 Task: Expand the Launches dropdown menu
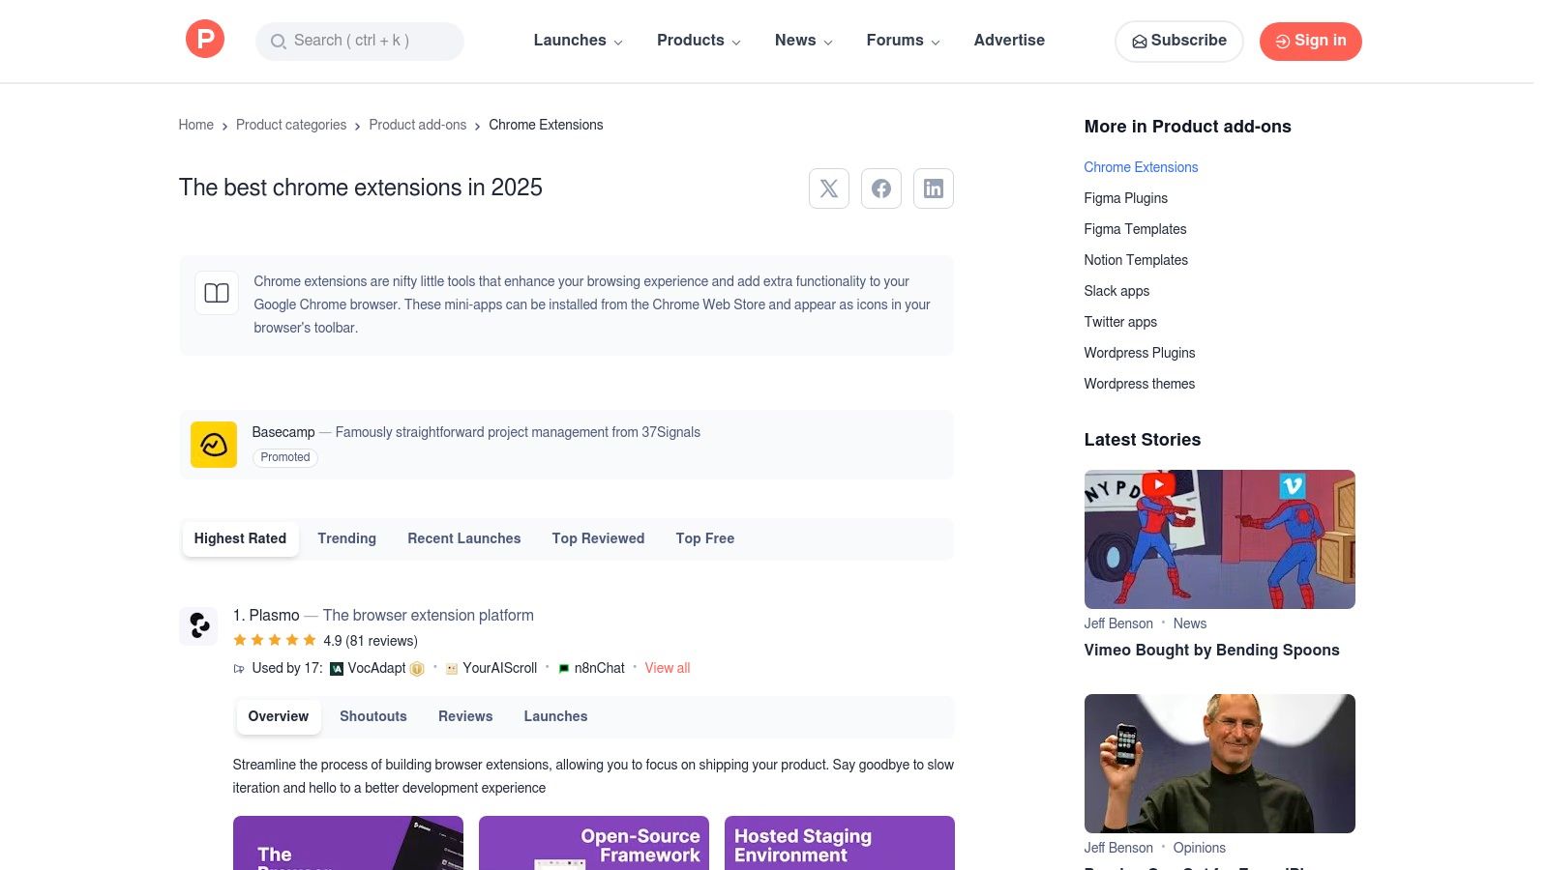578,41
